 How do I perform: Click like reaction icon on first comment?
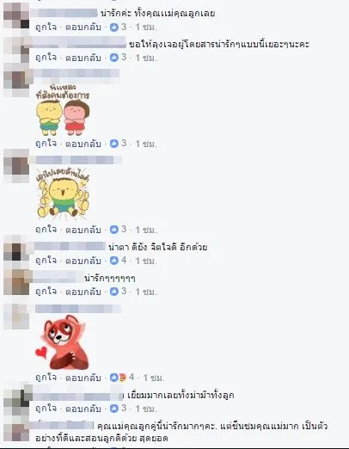pos(114,28)
